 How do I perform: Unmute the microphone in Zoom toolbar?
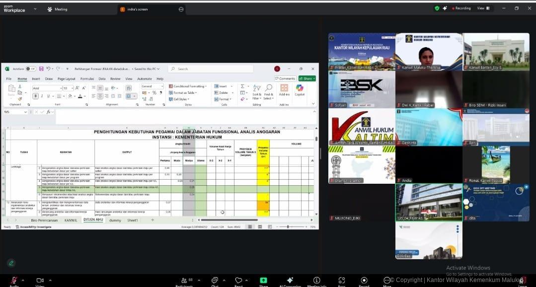[x=14, y=280]
